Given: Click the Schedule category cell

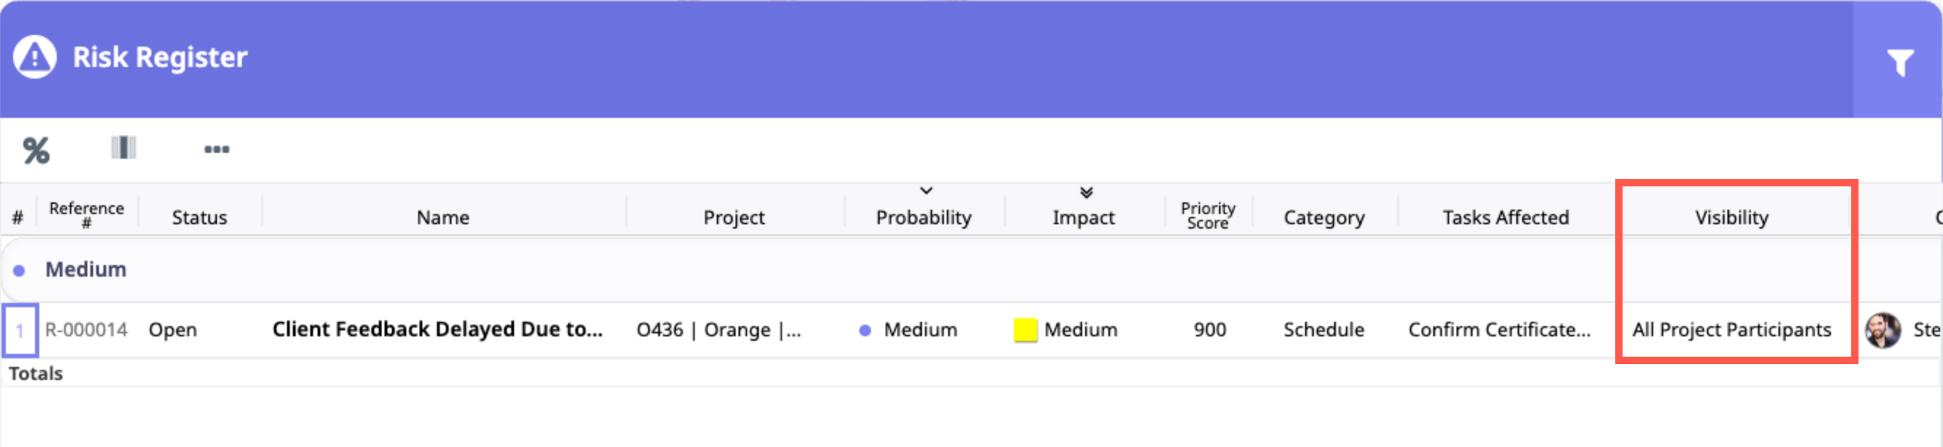Looking at the screenshot, I should pyautogui.click(x=1324, y=331).
